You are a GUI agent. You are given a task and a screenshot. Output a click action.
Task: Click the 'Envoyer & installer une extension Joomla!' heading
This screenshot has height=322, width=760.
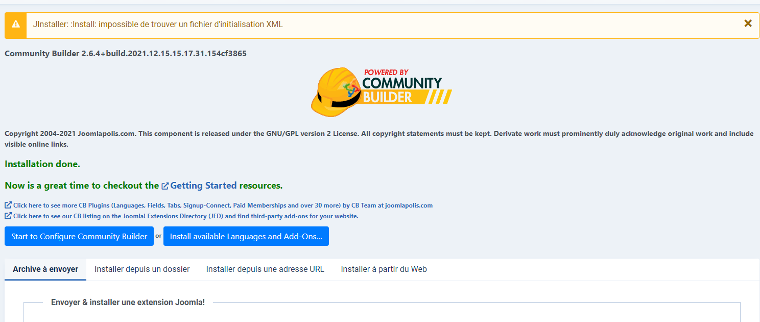[128, 303]
